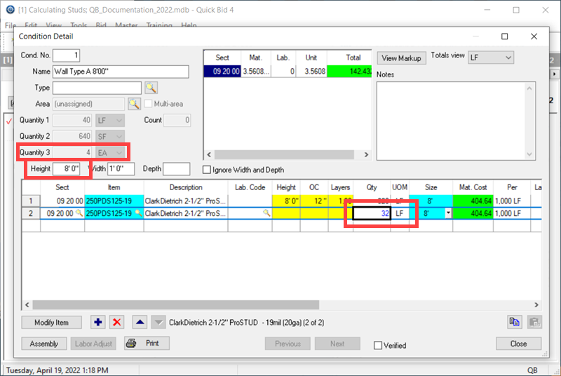Click the Name field 'Wall Type A 8'00"'
The image size is (561, 376).
tap(121, 72)
